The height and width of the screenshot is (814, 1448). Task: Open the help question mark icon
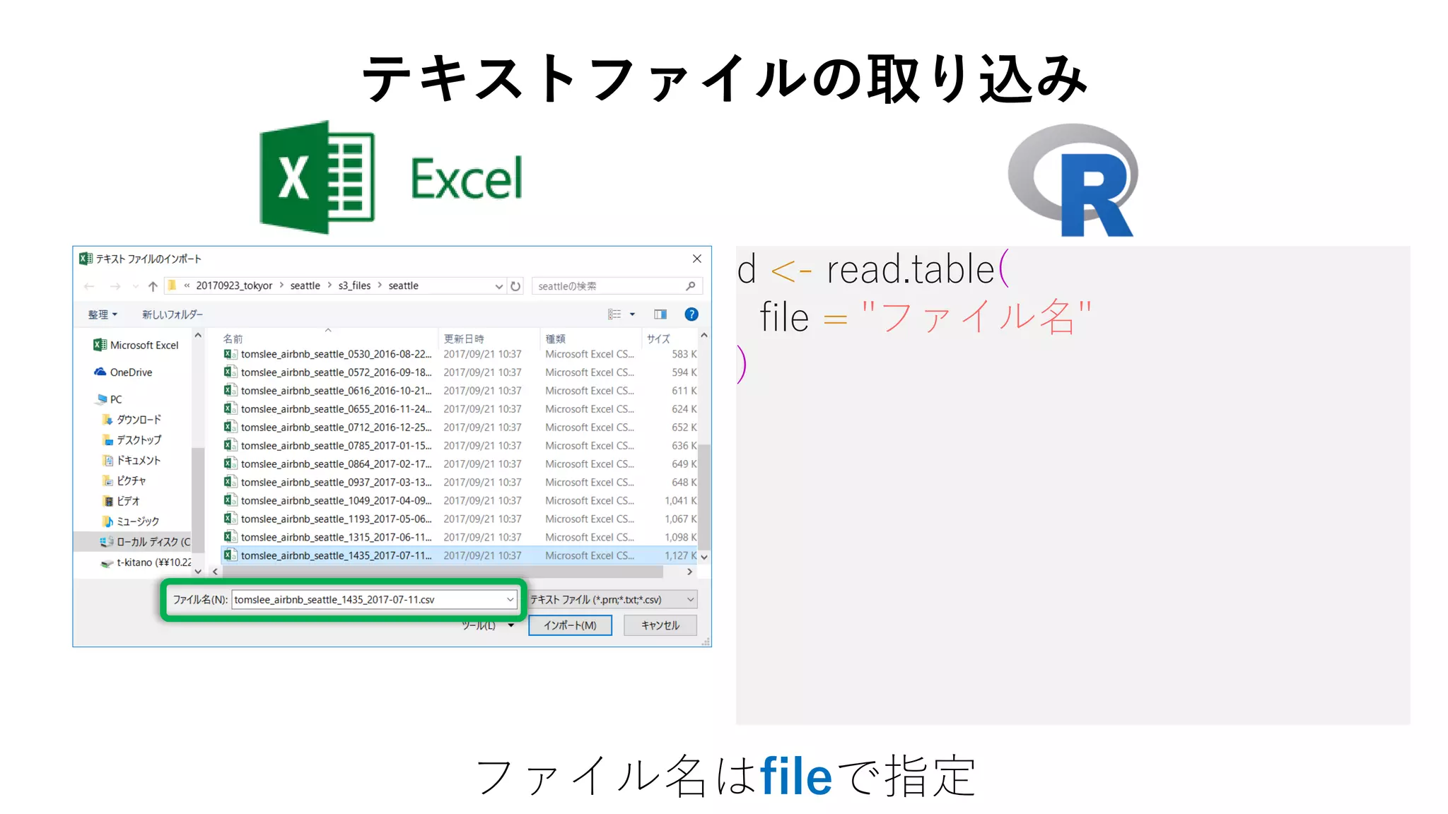click(691, 314)
